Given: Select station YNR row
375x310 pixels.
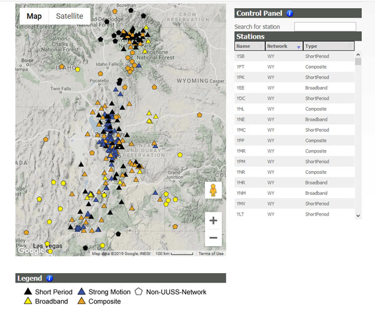Looking at the screenshot, I should [294, 172].
